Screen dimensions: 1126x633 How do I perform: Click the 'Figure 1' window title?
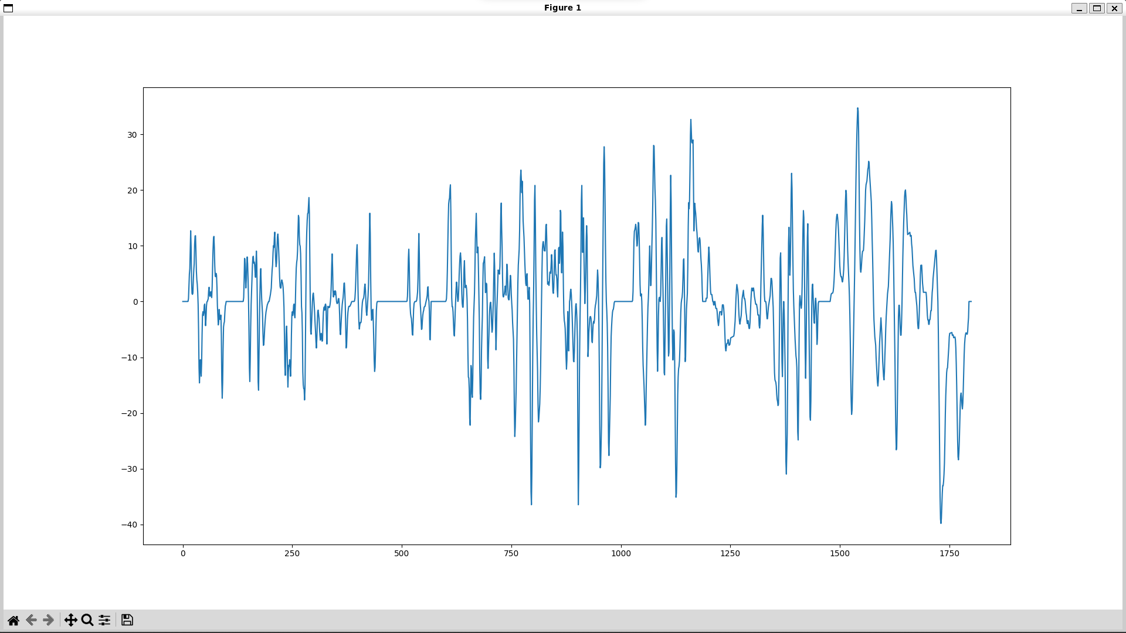pos(562,8)
